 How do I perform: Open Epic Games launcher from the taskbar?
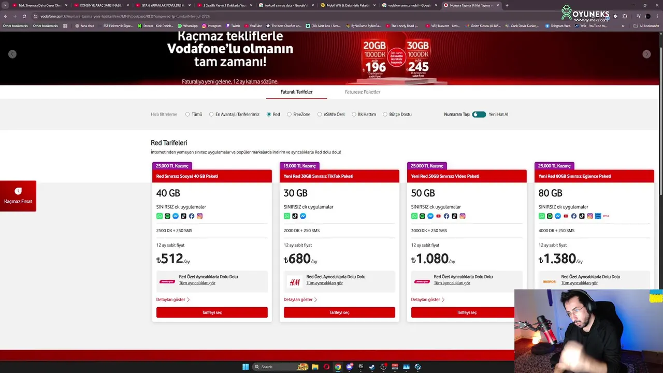coord(361,367)
